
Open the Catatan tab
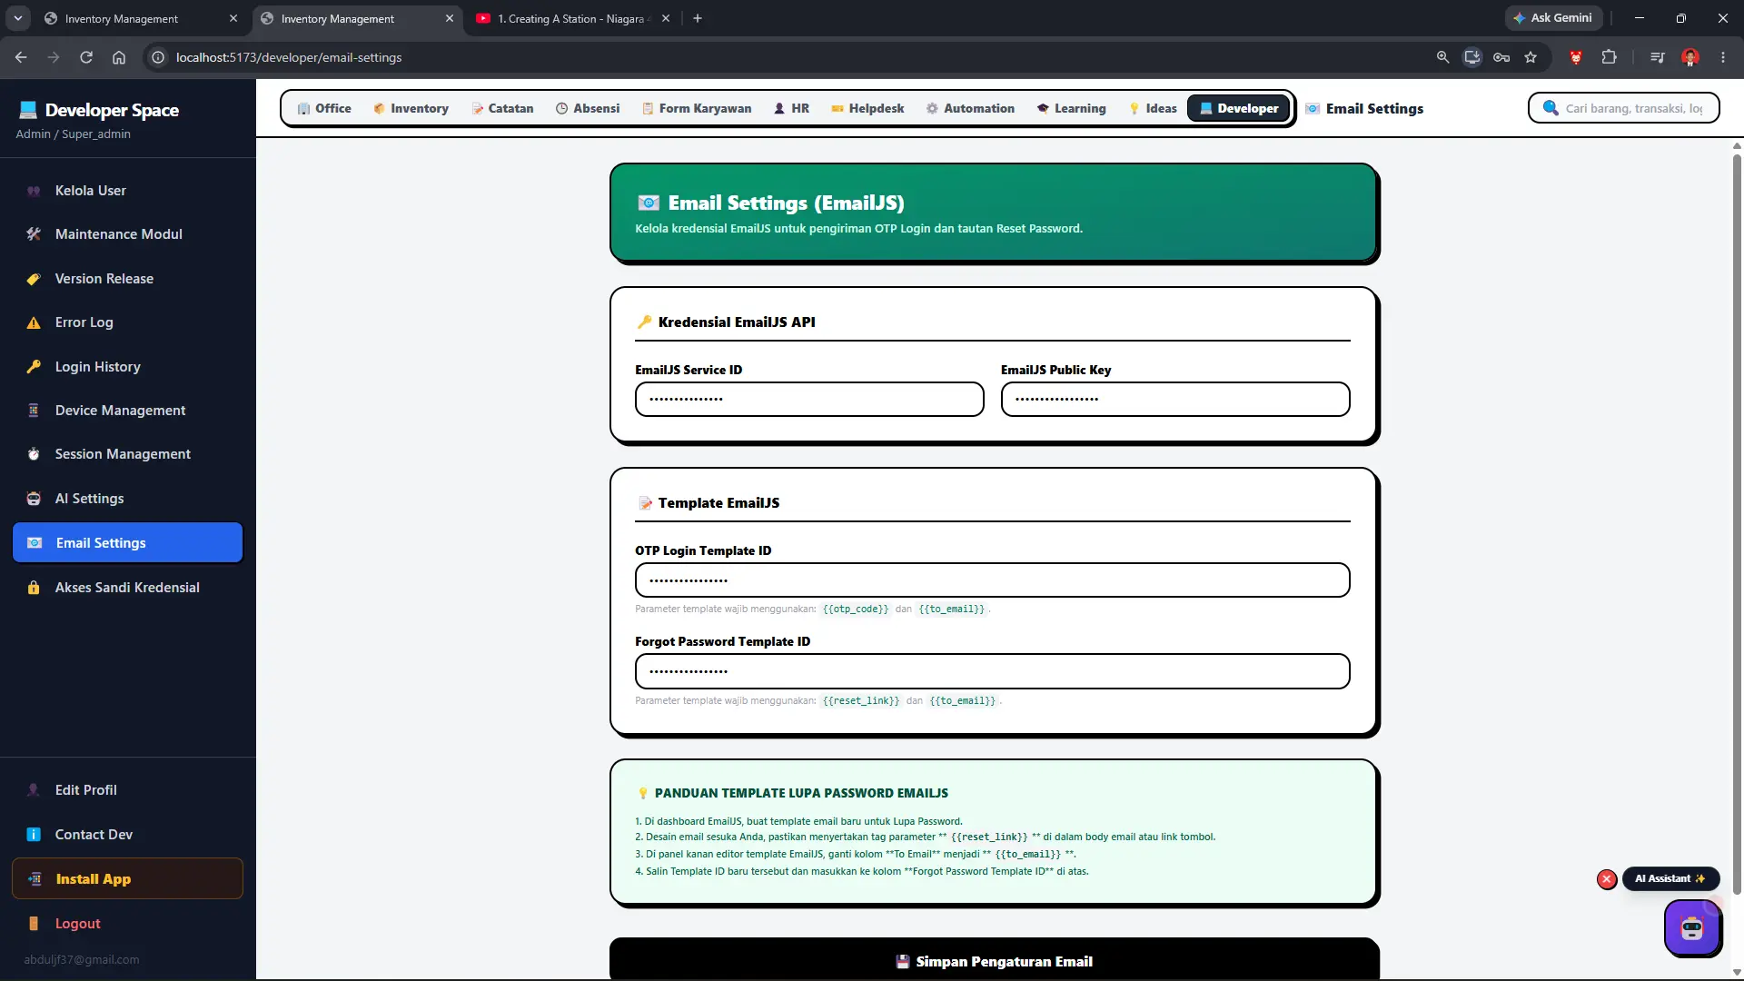pyautogui.click(x=502, y=108)
